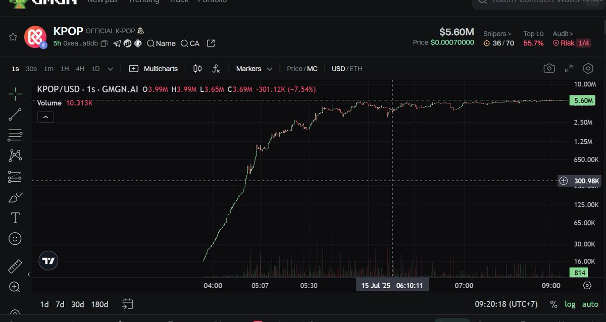Switch chart to 4H interval
This screenshot has width=606, height=322.
coord(80,69)
